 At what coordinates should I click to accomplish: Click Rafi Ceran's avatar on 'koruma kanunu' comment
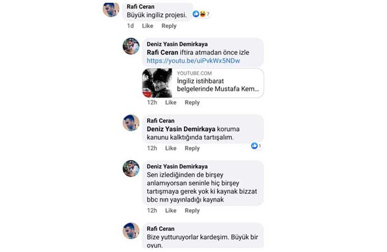coord(131,122)
